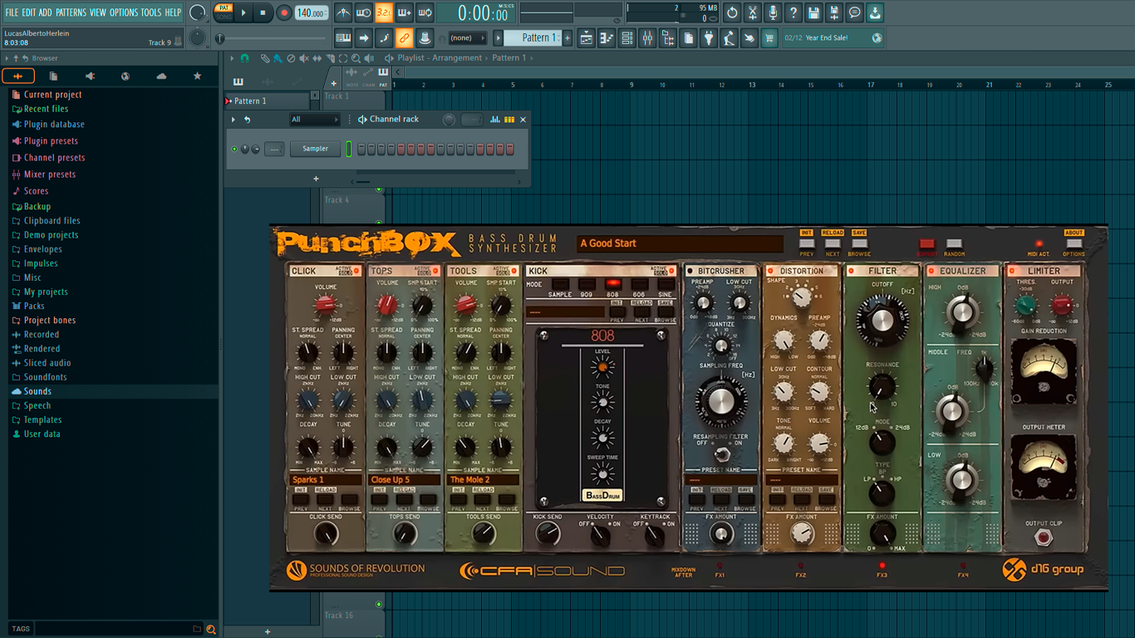Open the help question mark icon

794,12
